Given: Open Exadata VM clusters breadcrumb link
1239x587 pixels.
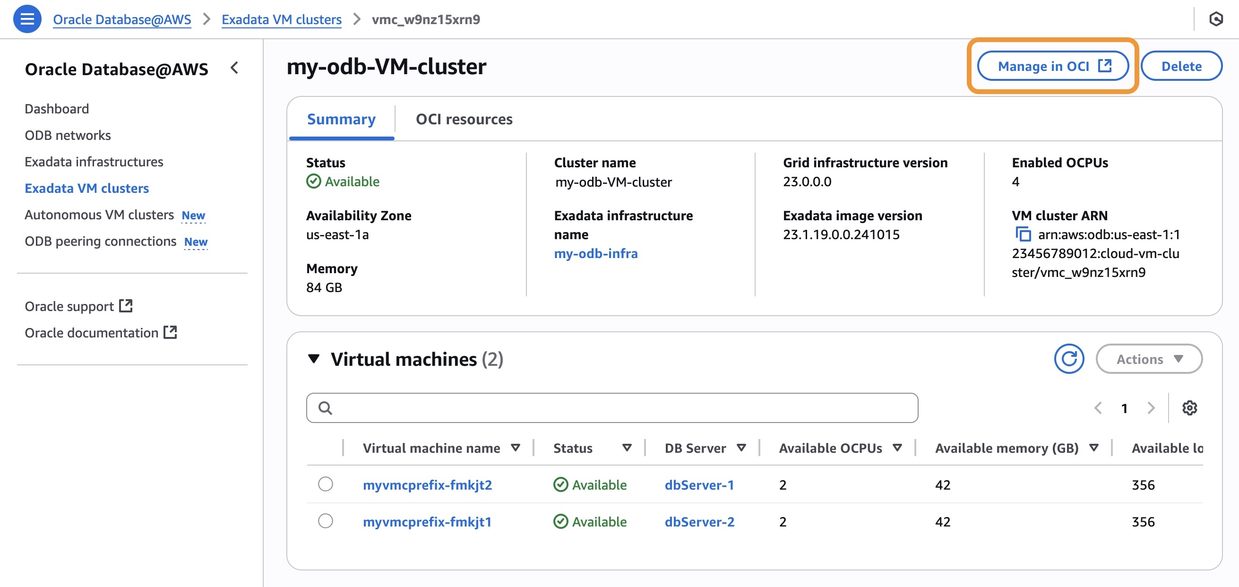Looking at the screenshot, I should [281, 19].
